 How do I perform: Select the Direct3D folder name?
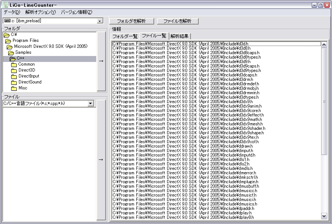click(27, 70)
